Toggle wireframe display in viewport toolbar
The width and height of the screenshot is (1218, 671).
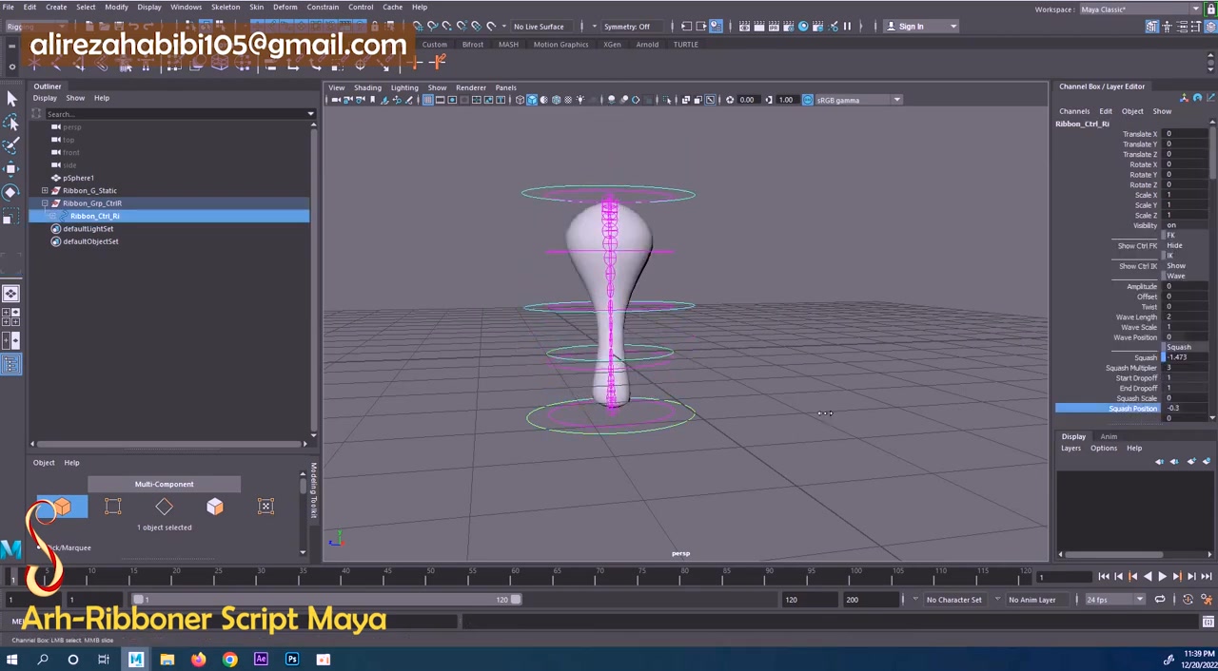[520, 100]
